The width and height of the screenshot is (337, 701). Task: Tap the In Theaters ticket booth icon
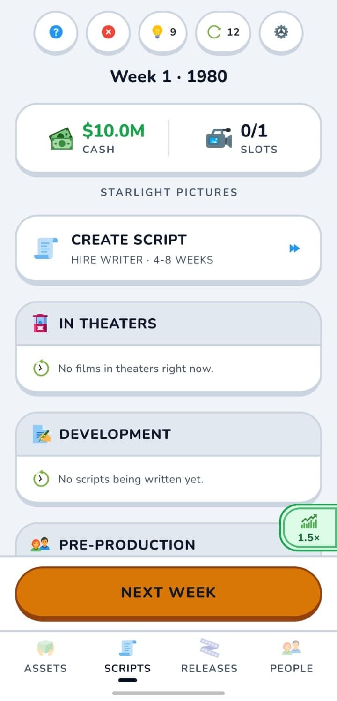tap(41, 324)
